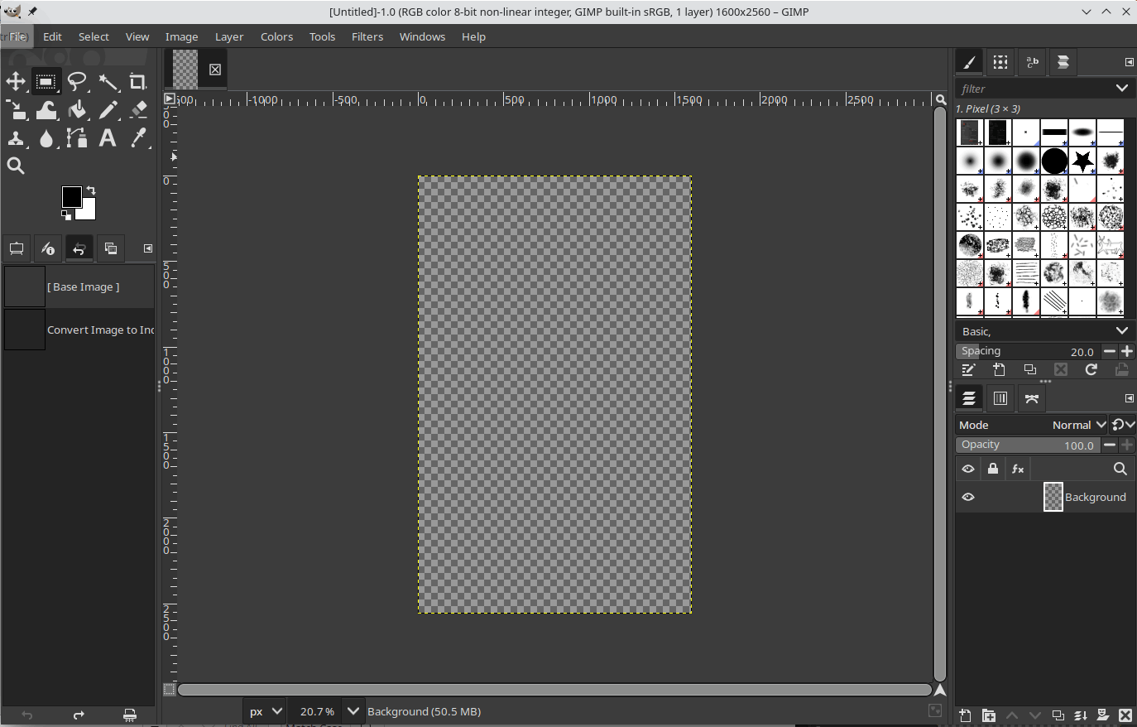Toggle the layer lock header icon
This screenshot has width=1137, height=727.
click(x=993, y=469)
